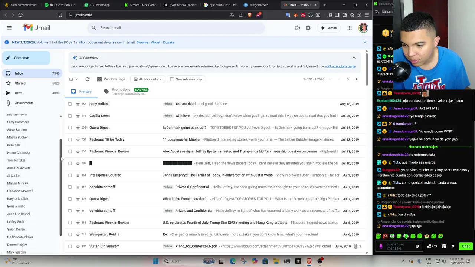The height and width of the screenshot is (267, 475).
Task: Star the Quora Digest Denmark email
Action: [78, 128]
